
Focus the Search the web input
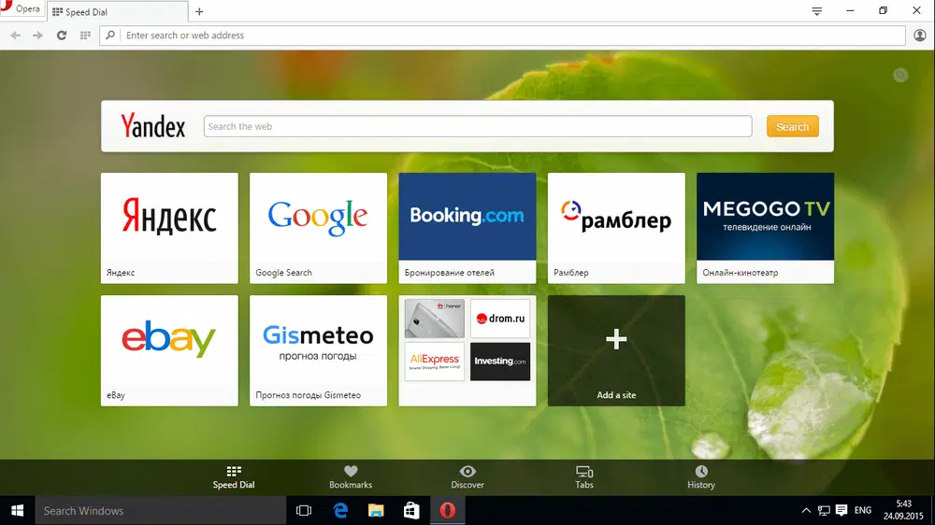[x=478, y=126]
